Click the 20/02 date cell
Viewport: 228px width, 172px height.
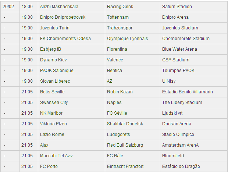pyautogui.click(x=10, y=7)
